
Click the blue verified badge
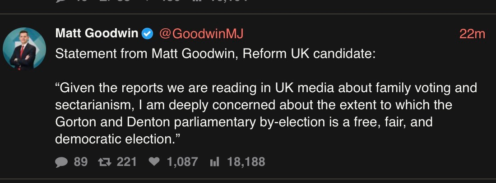pos(147,34)
